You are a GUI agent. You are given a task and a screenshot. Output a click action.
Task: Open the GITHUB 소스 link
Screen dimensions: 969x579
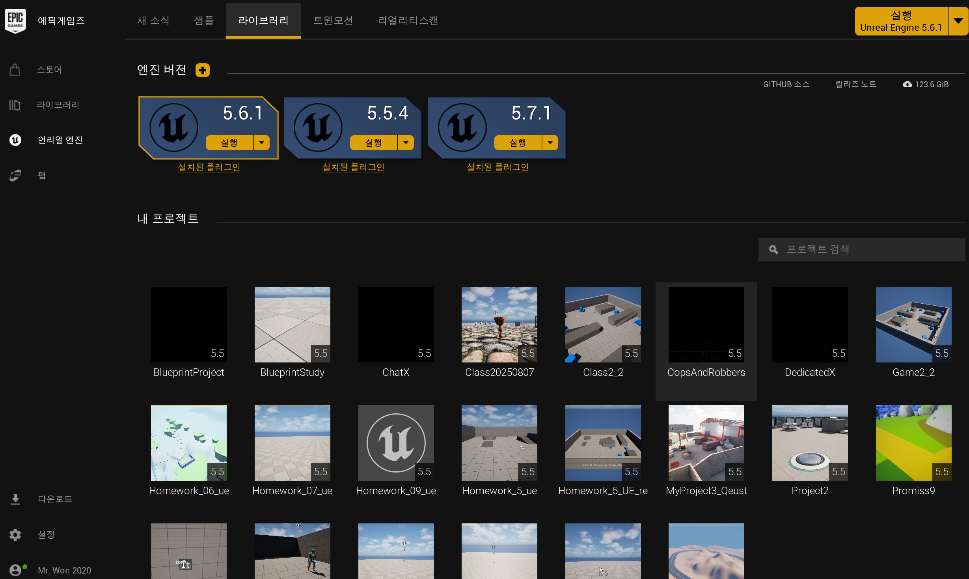tap(786, 84)
